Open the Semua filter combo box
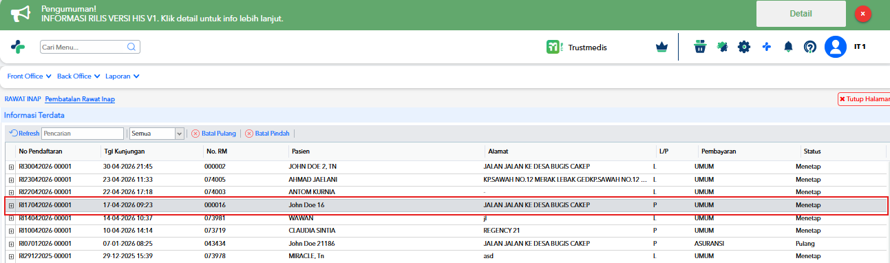Viewport: 890px width, 263px height. (x=157, y=134)
